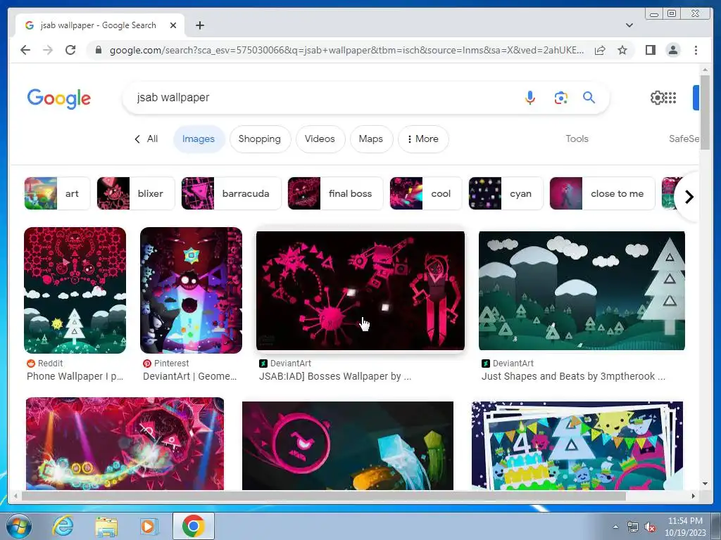Filter results by the close to me chip

[x=602, y=193]
